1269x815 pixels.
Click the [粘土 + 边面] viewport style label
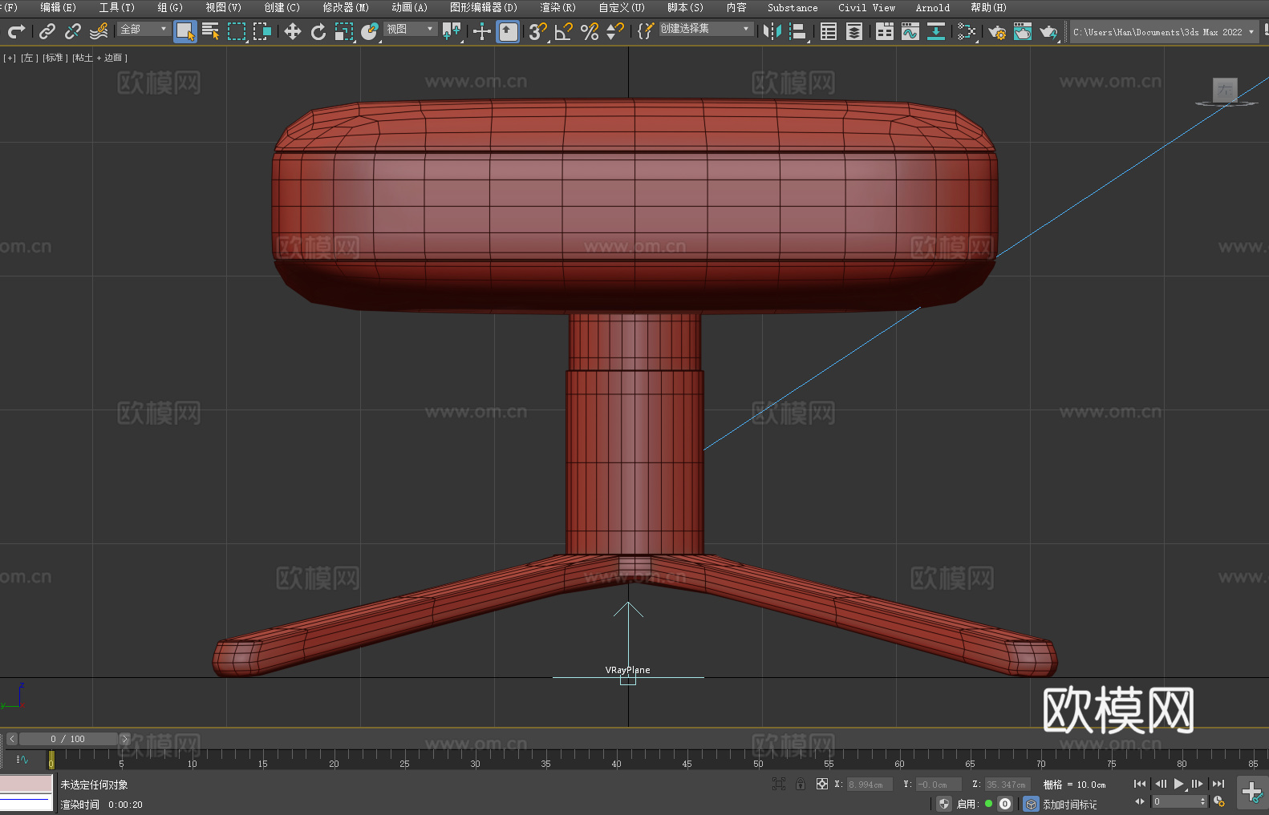tap(99, 58)
